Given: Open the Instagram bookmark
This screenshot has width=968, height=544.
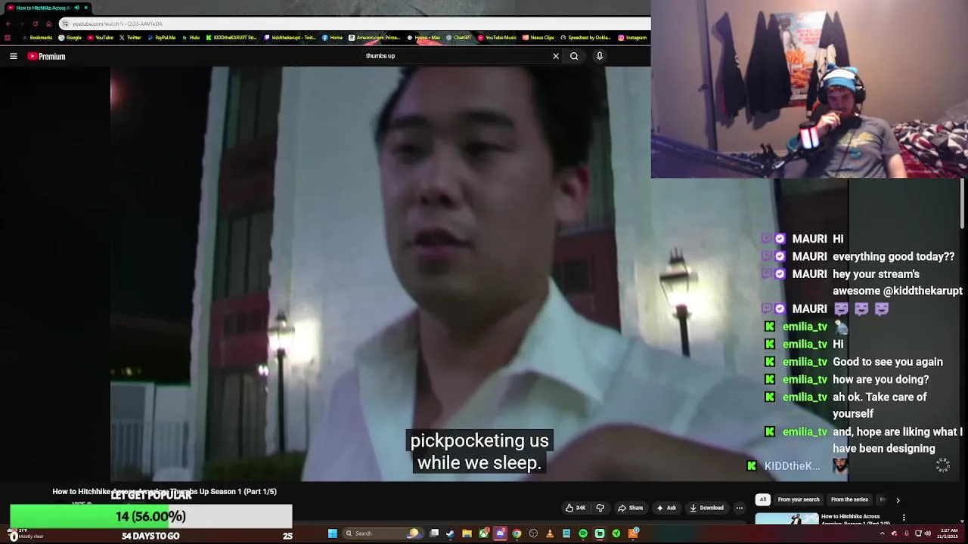Looking at the screenshot, I should click(632, 38).
